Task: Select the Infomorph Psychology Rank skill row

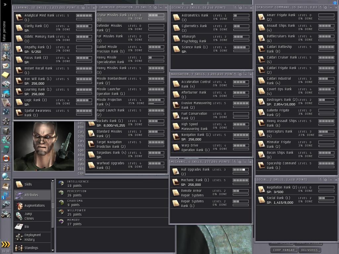Action: tap(212, 39)
